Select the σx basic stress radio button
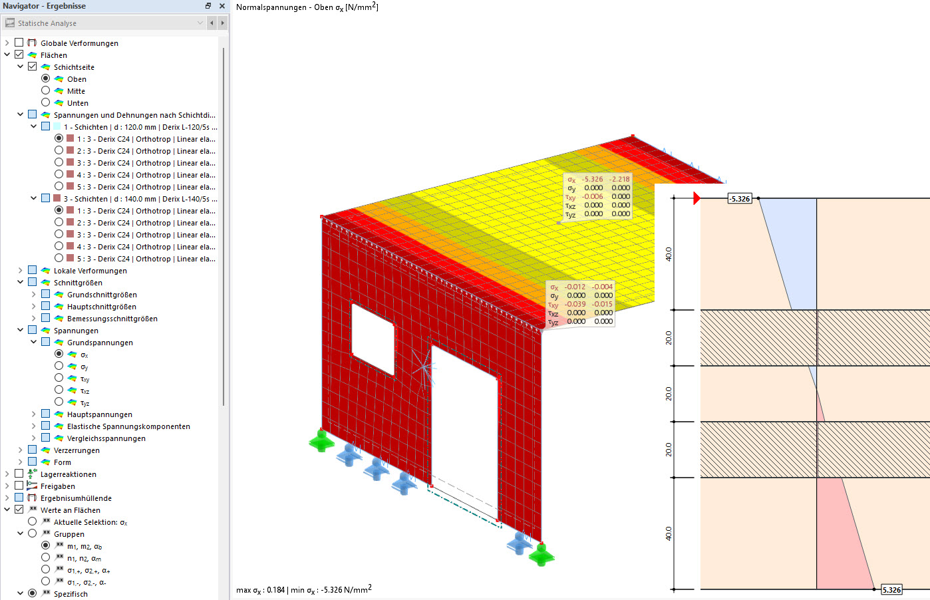 [59, 354]
